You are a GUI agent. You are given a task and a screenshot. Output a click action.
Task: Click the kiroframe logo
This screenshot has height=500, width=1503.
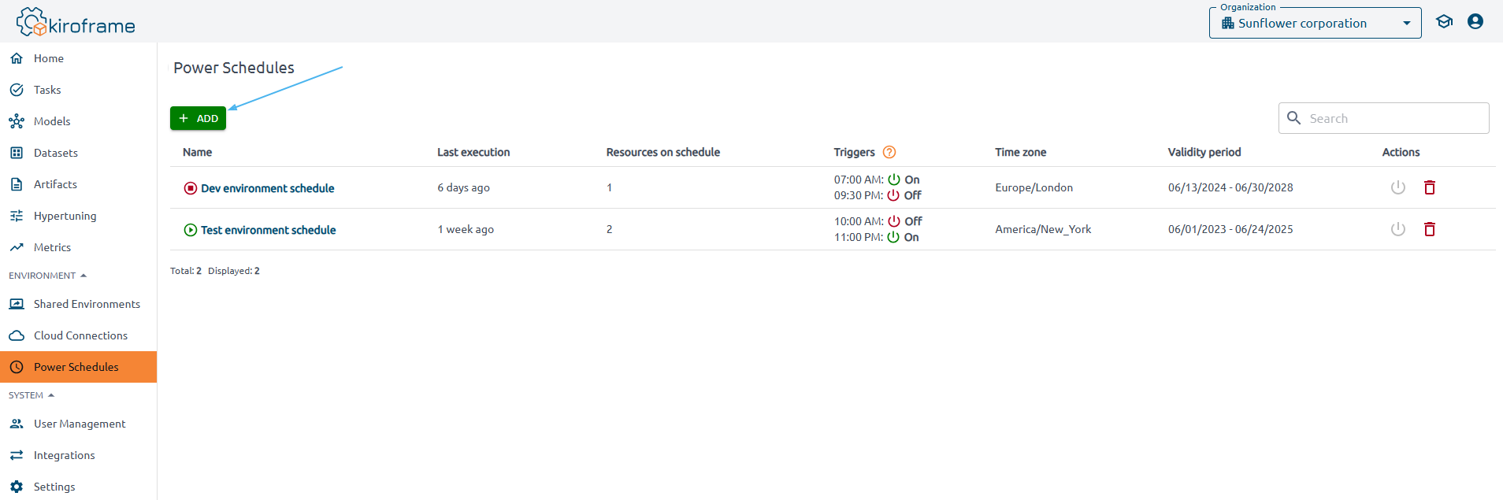click(x=76, y=23)
